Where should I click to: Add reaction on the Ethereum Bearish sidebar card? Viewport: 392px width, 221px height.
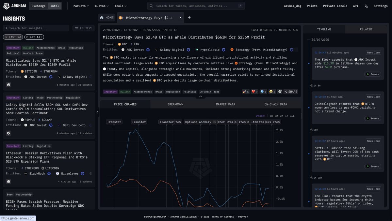[x=8, y=182]
